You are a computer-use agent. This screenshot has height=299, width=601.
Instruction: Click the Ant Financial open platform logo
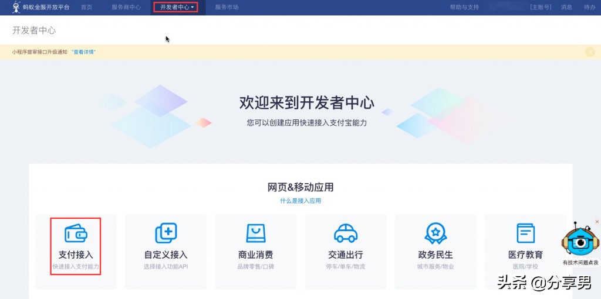41,7
